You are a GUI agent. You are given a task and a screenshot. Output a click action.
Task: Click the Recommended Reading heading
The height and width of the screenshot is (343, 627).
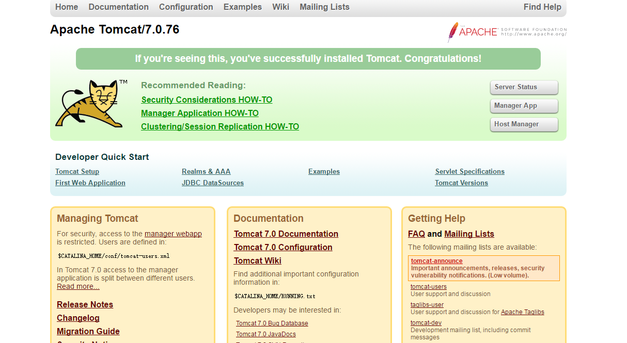pos(194,86)
